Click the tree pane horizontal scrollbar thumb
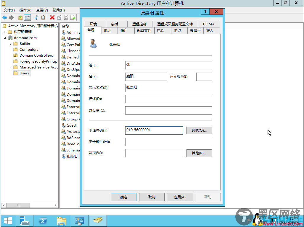The width and height of the screenshot is (304, 227). click(18, 205)
